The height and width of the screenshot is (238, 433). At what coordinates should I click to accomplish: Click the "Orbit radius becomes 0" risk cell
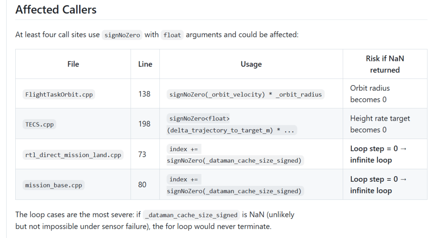point(370,94)
